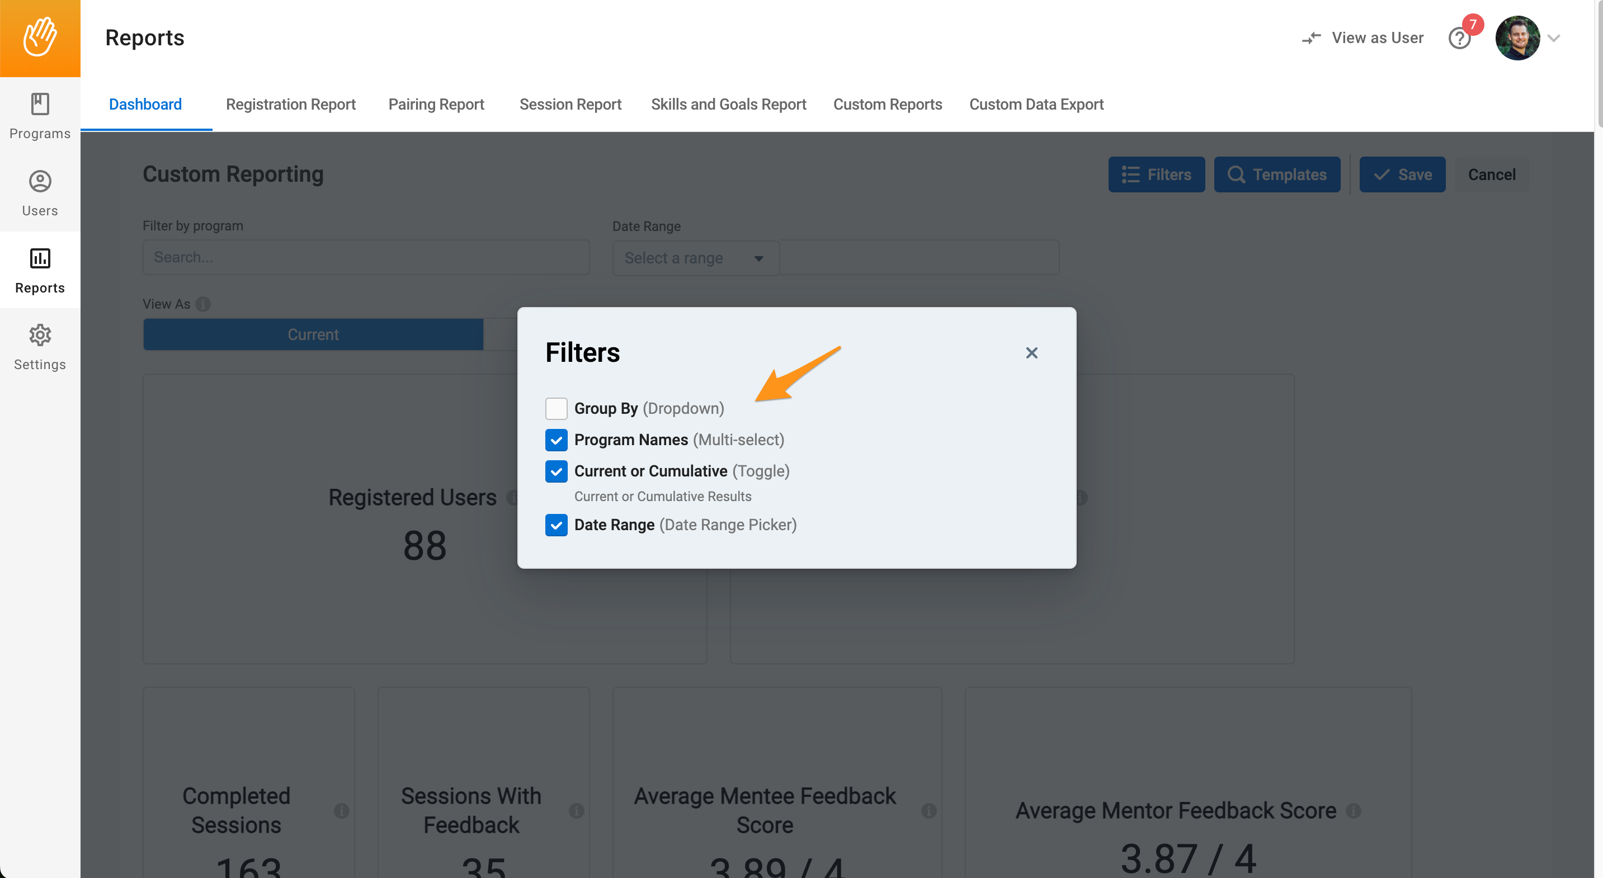1603x878 pixels.
Task: Open the Programs sidebar section
Action: tap(40, 116)
